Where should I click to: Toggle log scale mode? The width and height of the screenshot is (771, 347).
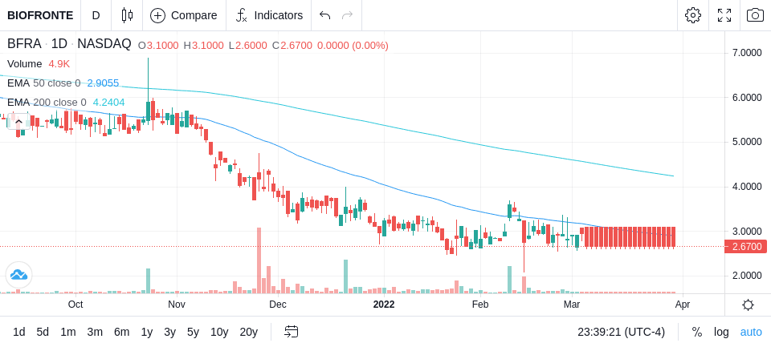(x=721, y=333)
